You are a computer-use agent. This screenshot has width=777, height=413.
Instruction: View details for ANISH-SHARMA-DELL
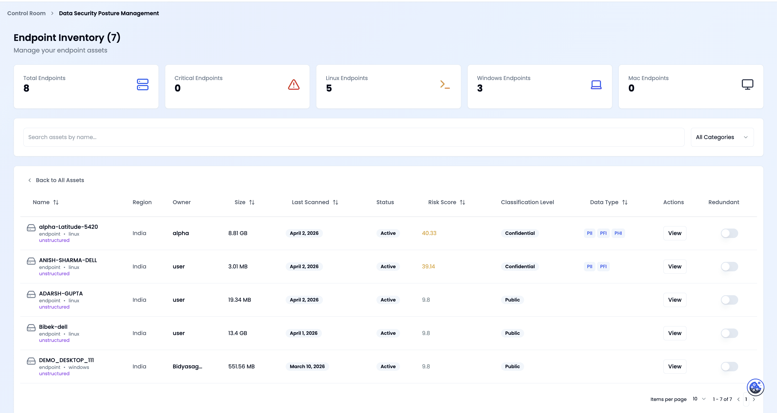(674, 266)
